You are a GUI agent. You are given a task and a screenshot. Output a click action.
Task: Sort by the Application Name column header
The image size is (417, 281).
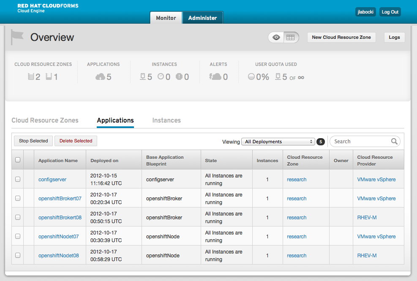[58, 161]
